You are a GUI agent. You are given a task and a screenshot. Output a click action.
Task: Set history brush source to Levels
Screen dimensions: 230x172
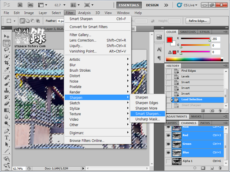click(168, 77)
